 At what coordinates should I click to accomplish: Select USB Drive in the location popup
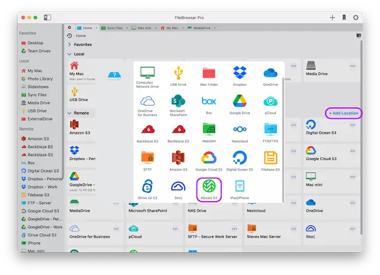(x=178, y=76)
